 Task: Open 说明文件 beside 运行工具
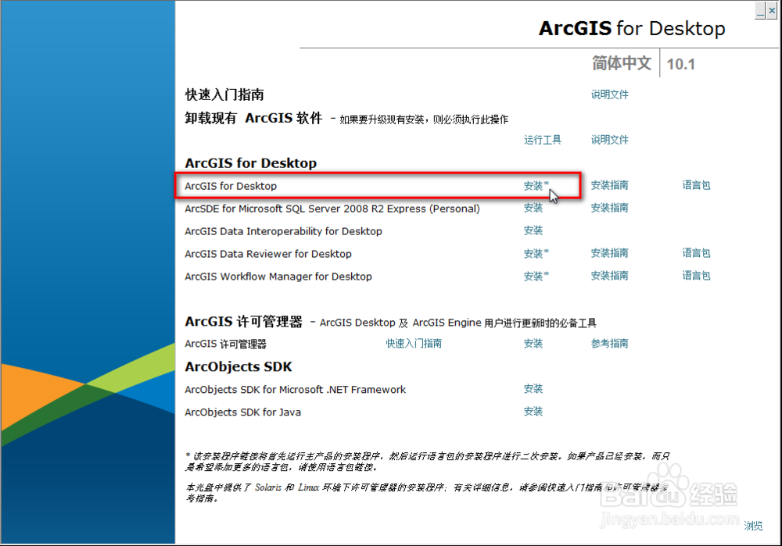click(609, 140)
